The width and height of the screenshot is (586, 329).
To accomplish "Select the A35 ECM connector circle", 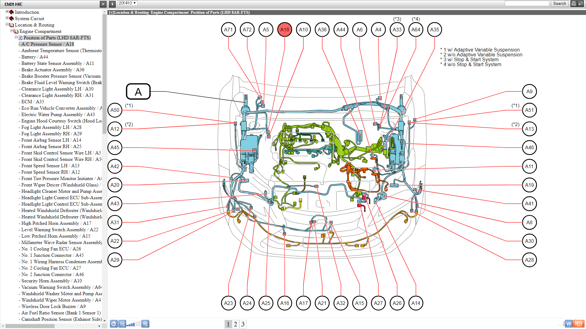I will coord(434,30).
